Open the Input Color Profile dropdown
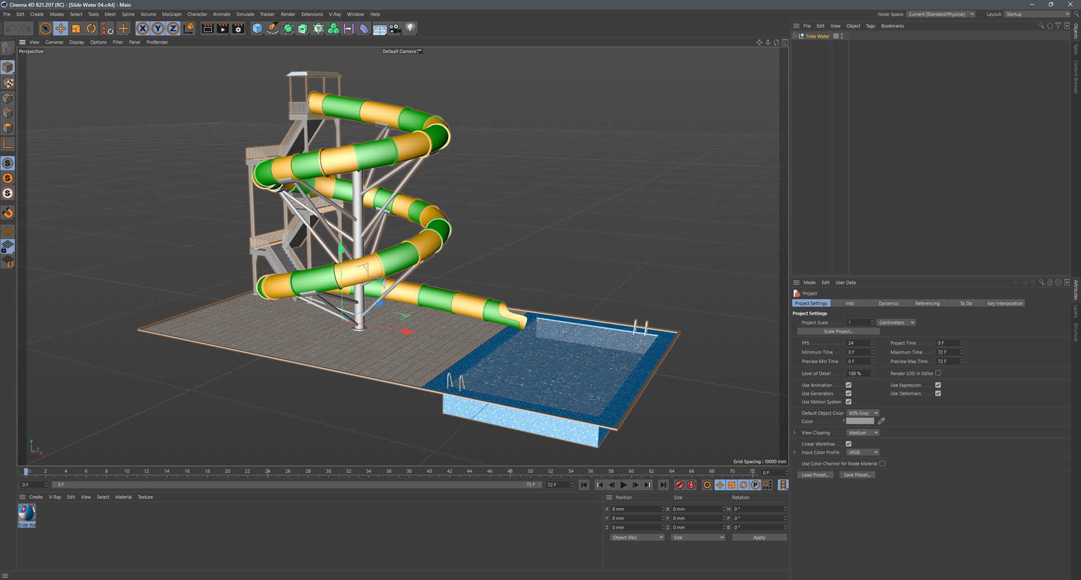The height and width of the screenshot is (580, 1081). click(x=863, y=452)
